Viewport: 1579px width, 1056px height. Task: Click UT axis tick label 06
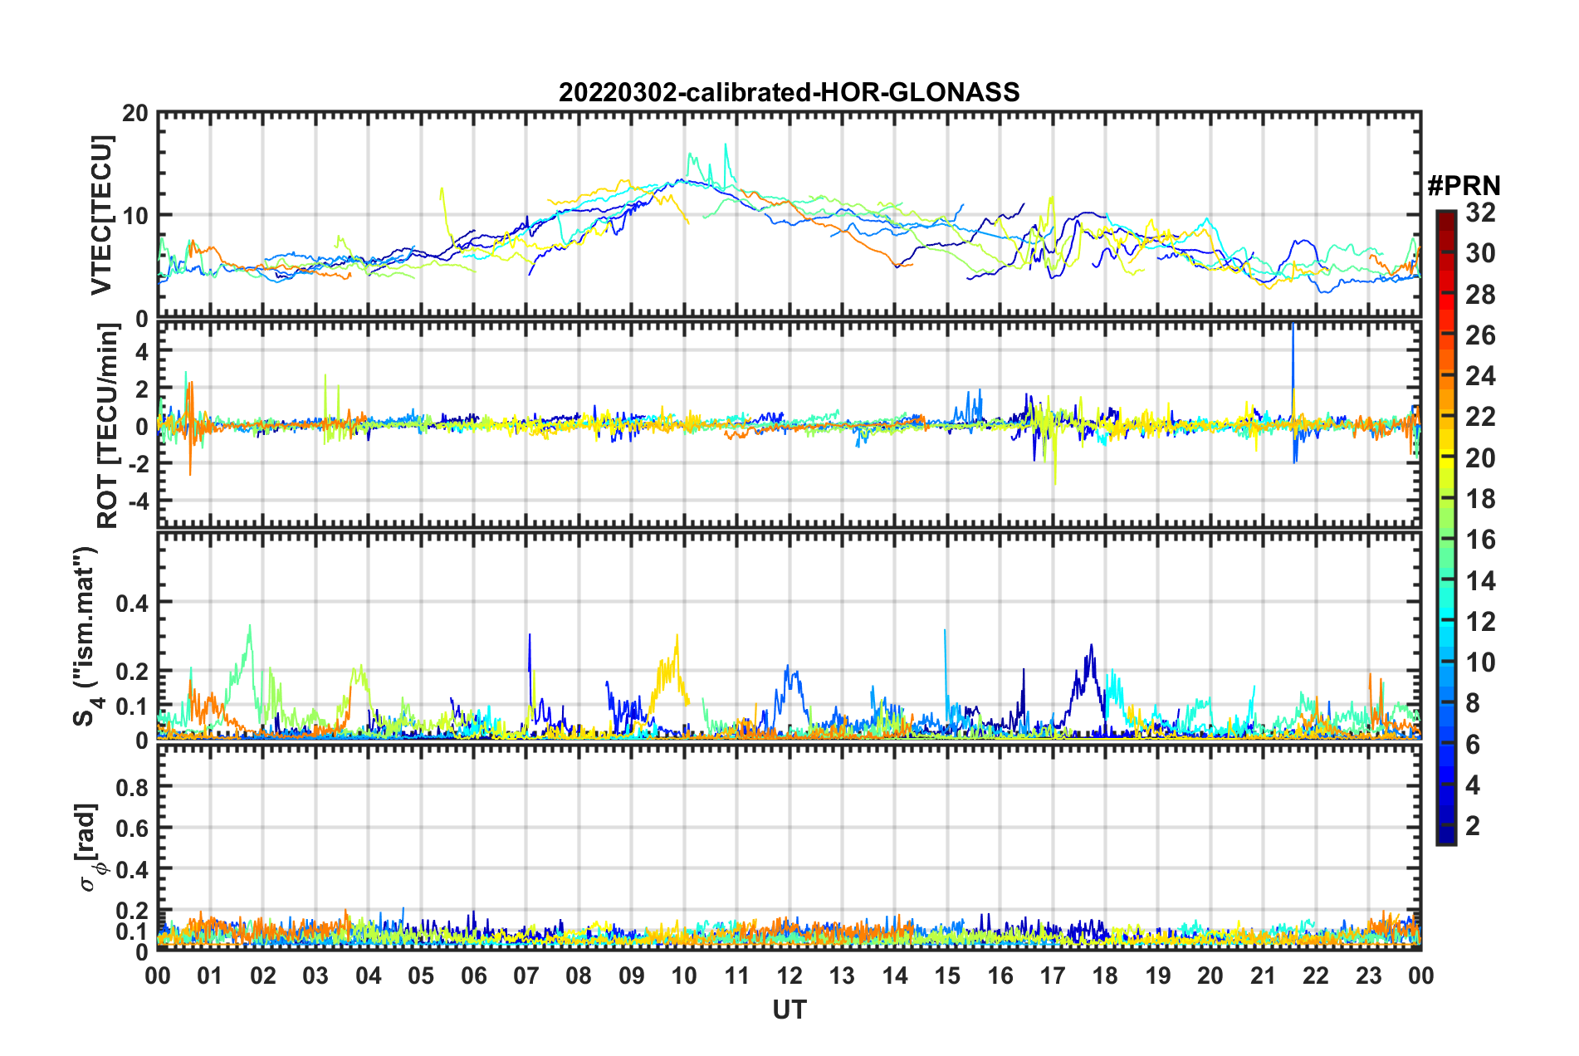474,975
